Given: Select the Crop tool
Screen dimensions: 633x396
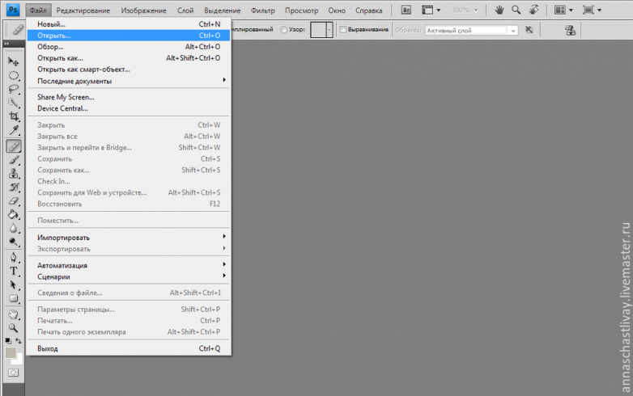Looking at the screenshot, I should pyautogui.click(x=13, y=116).
